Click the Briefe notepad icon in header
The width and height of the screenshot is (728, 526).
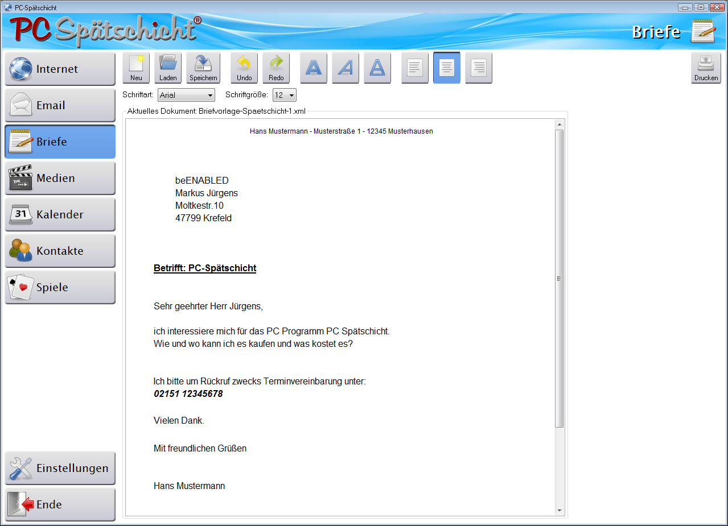click(703, 31)
